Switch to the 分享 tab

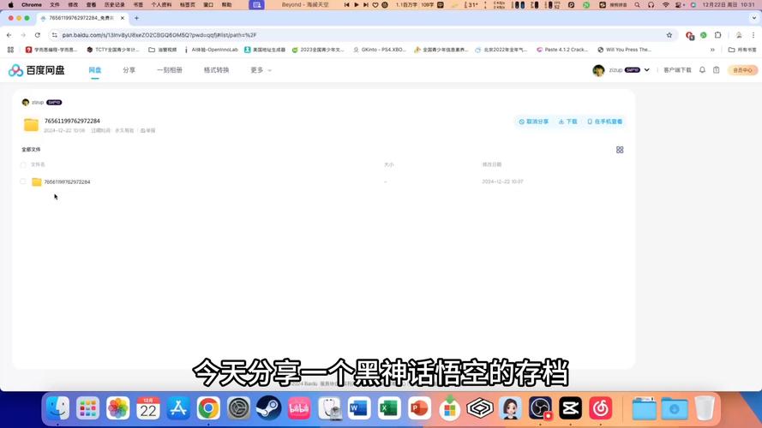129,70
